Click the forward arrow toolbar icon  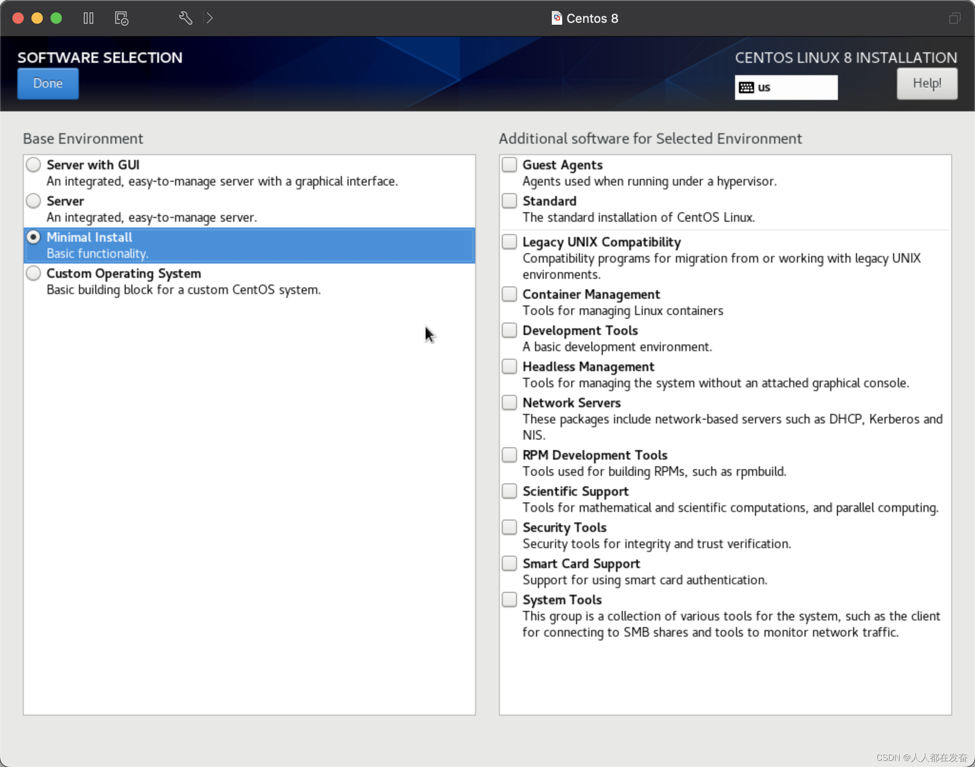[x=209, y=18]
